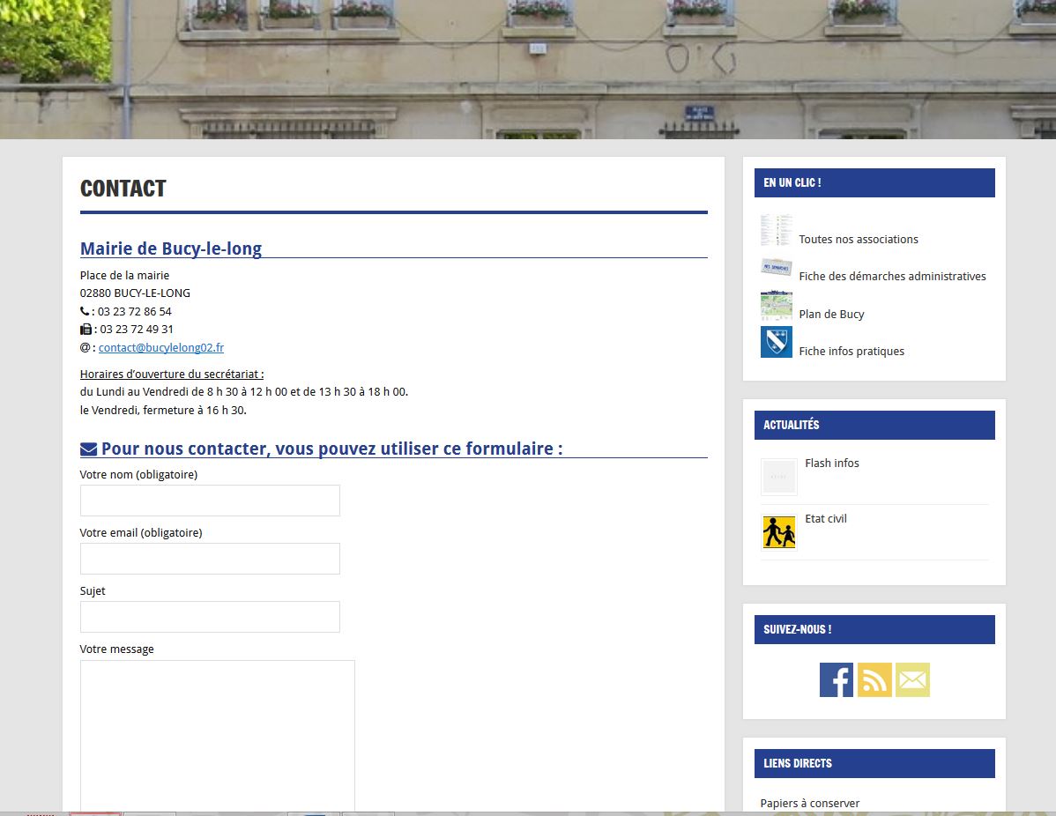This screenshot has height=816, width=1056.
Task: Click the Lundi au Vendredi opening hours line
Action: pyautogui.click(x=244, y=392)
